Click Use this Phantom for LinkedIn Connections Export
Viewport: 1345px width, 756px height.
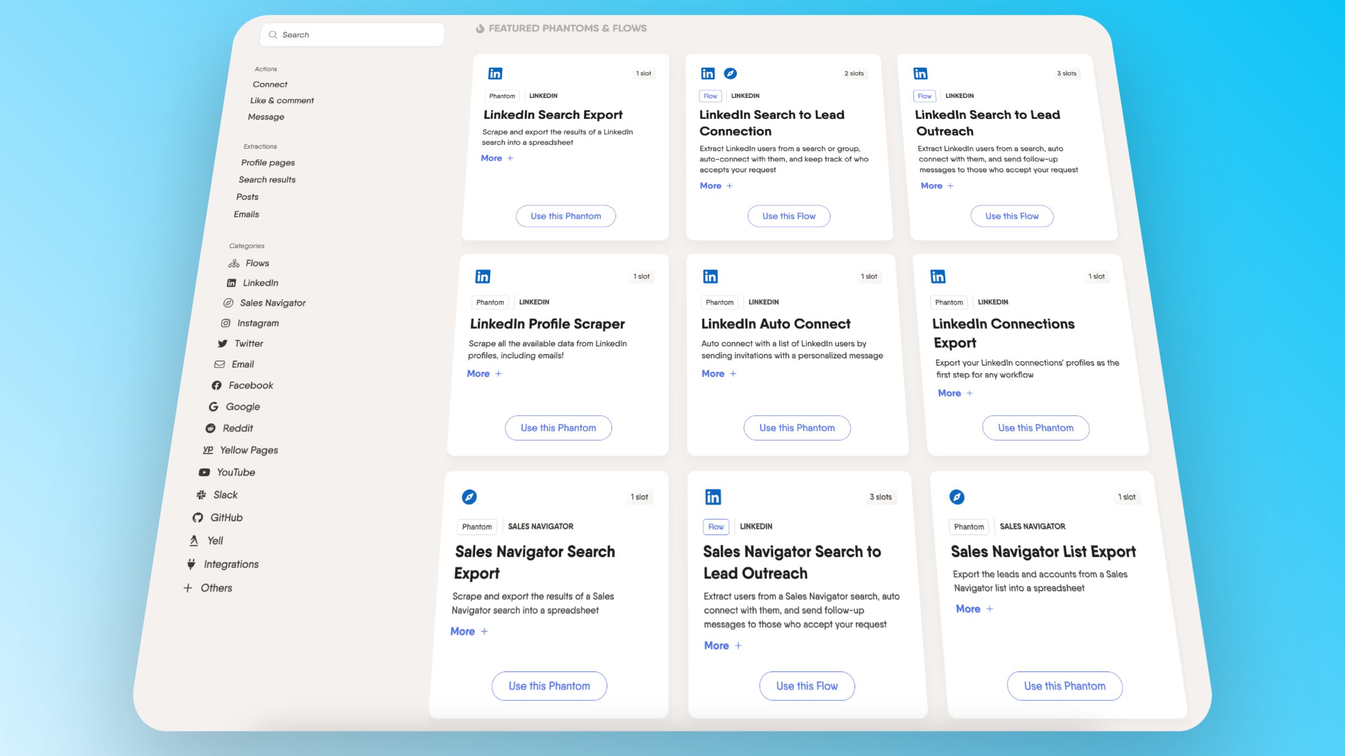coord(1035,428)
